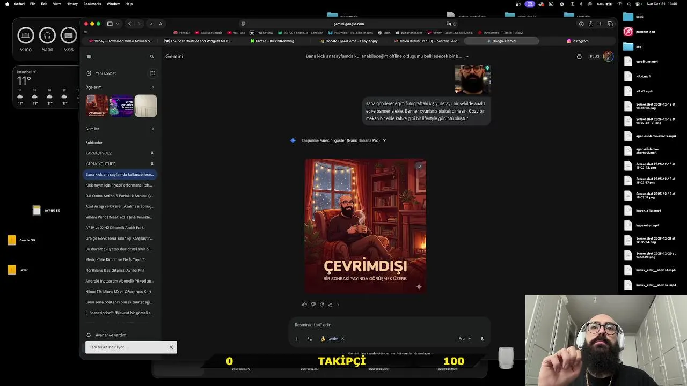Open the conversation title dropdown arrow

coord(467,56)
